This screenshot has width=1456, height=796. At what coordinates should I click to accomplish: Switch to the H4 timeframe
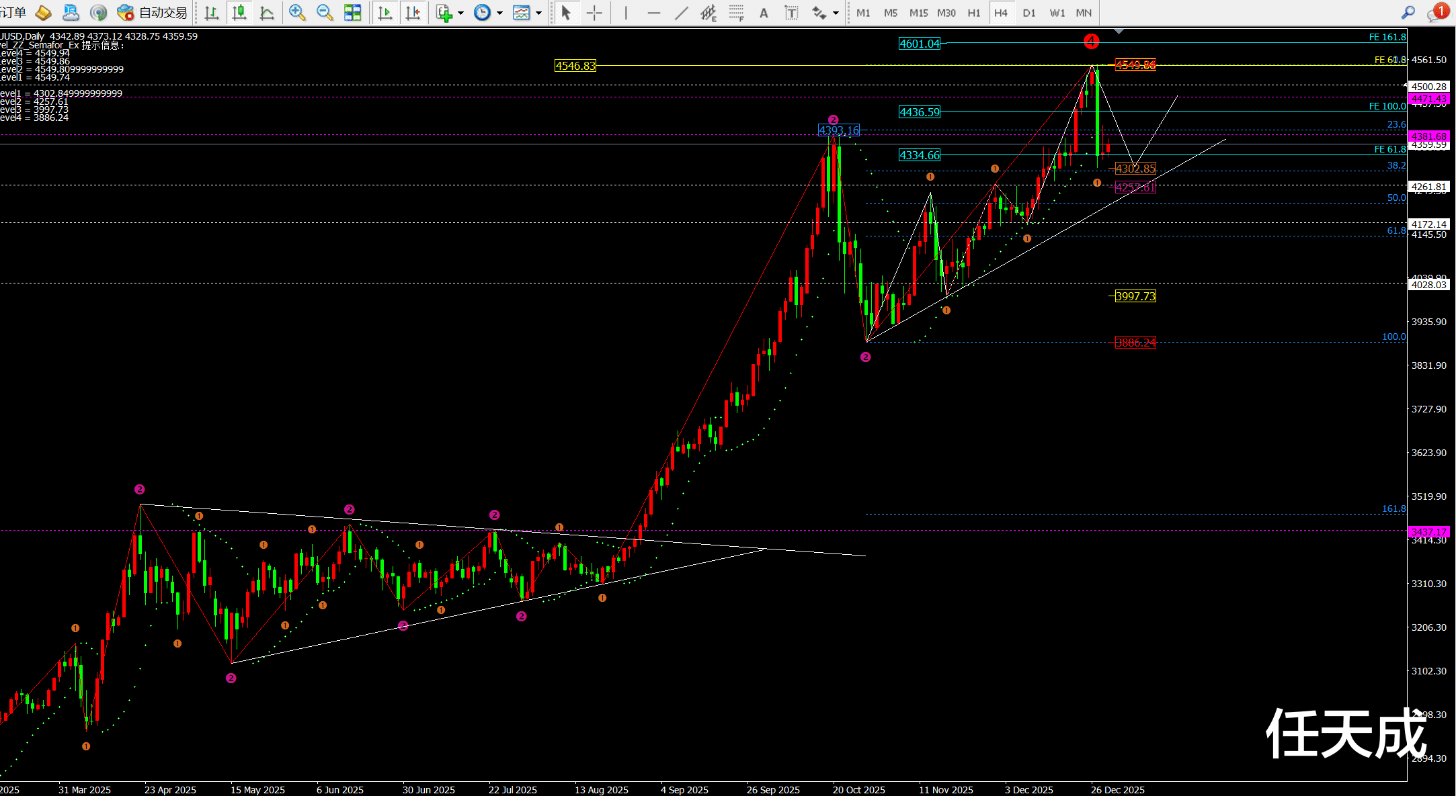(1001, 13)
